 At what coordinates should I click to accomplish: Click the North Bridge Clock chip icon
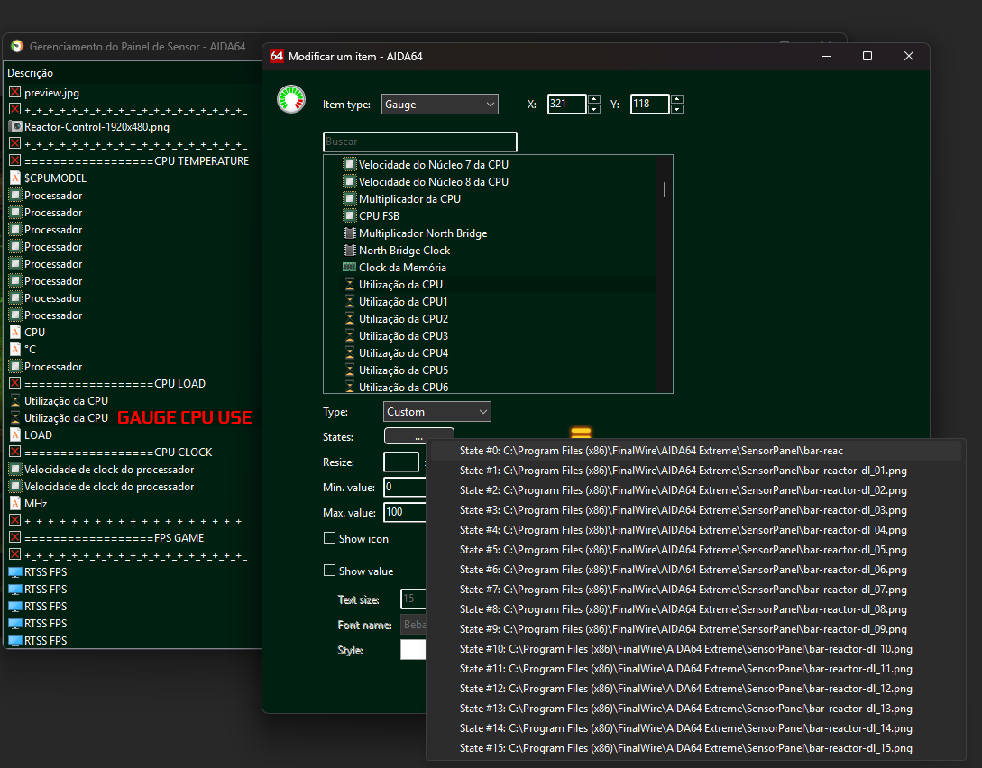tap(350, 251)
